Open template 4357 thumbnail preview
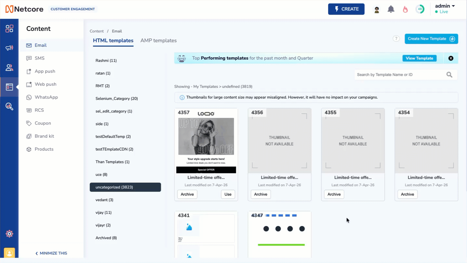 pyautogui.click(x=206, y=141)
